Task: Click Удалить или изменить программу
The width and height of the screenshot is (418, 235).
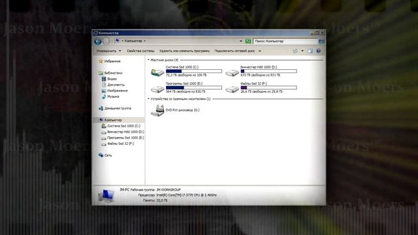Action: point(184,51)
